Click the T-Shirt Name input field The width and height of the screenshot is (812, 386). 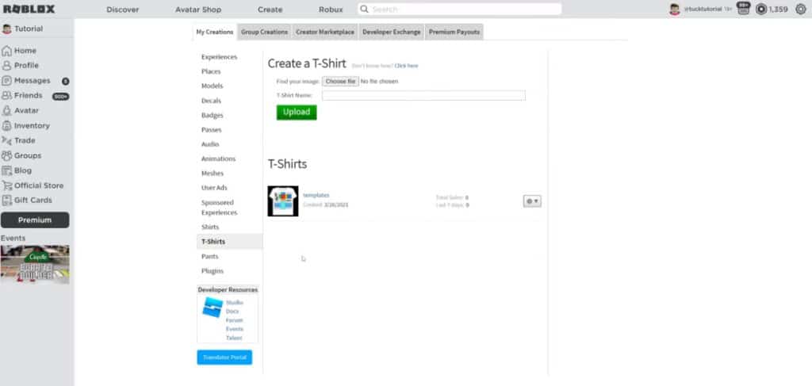tap(423, 95)
